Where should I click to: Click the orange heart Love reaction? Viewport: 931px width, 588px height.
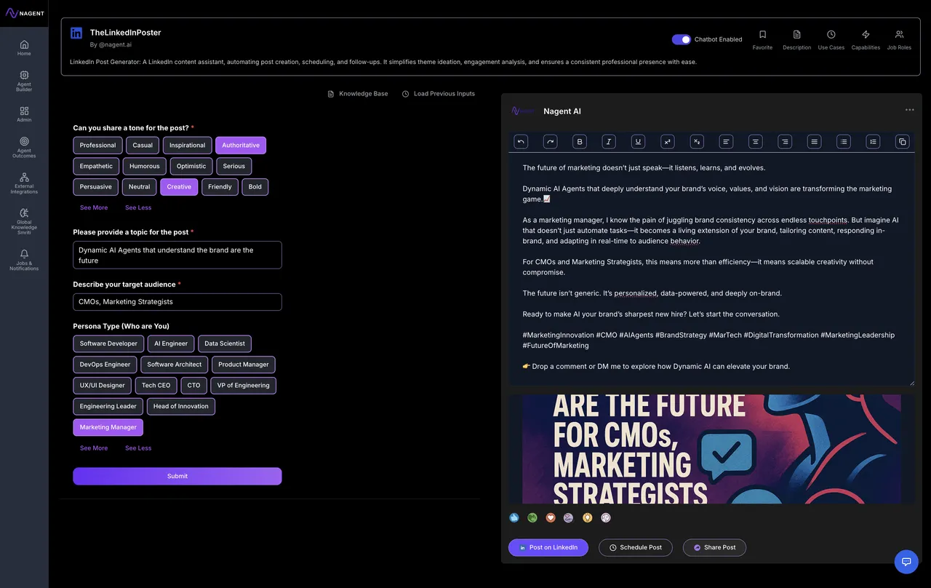coord(551,518)
